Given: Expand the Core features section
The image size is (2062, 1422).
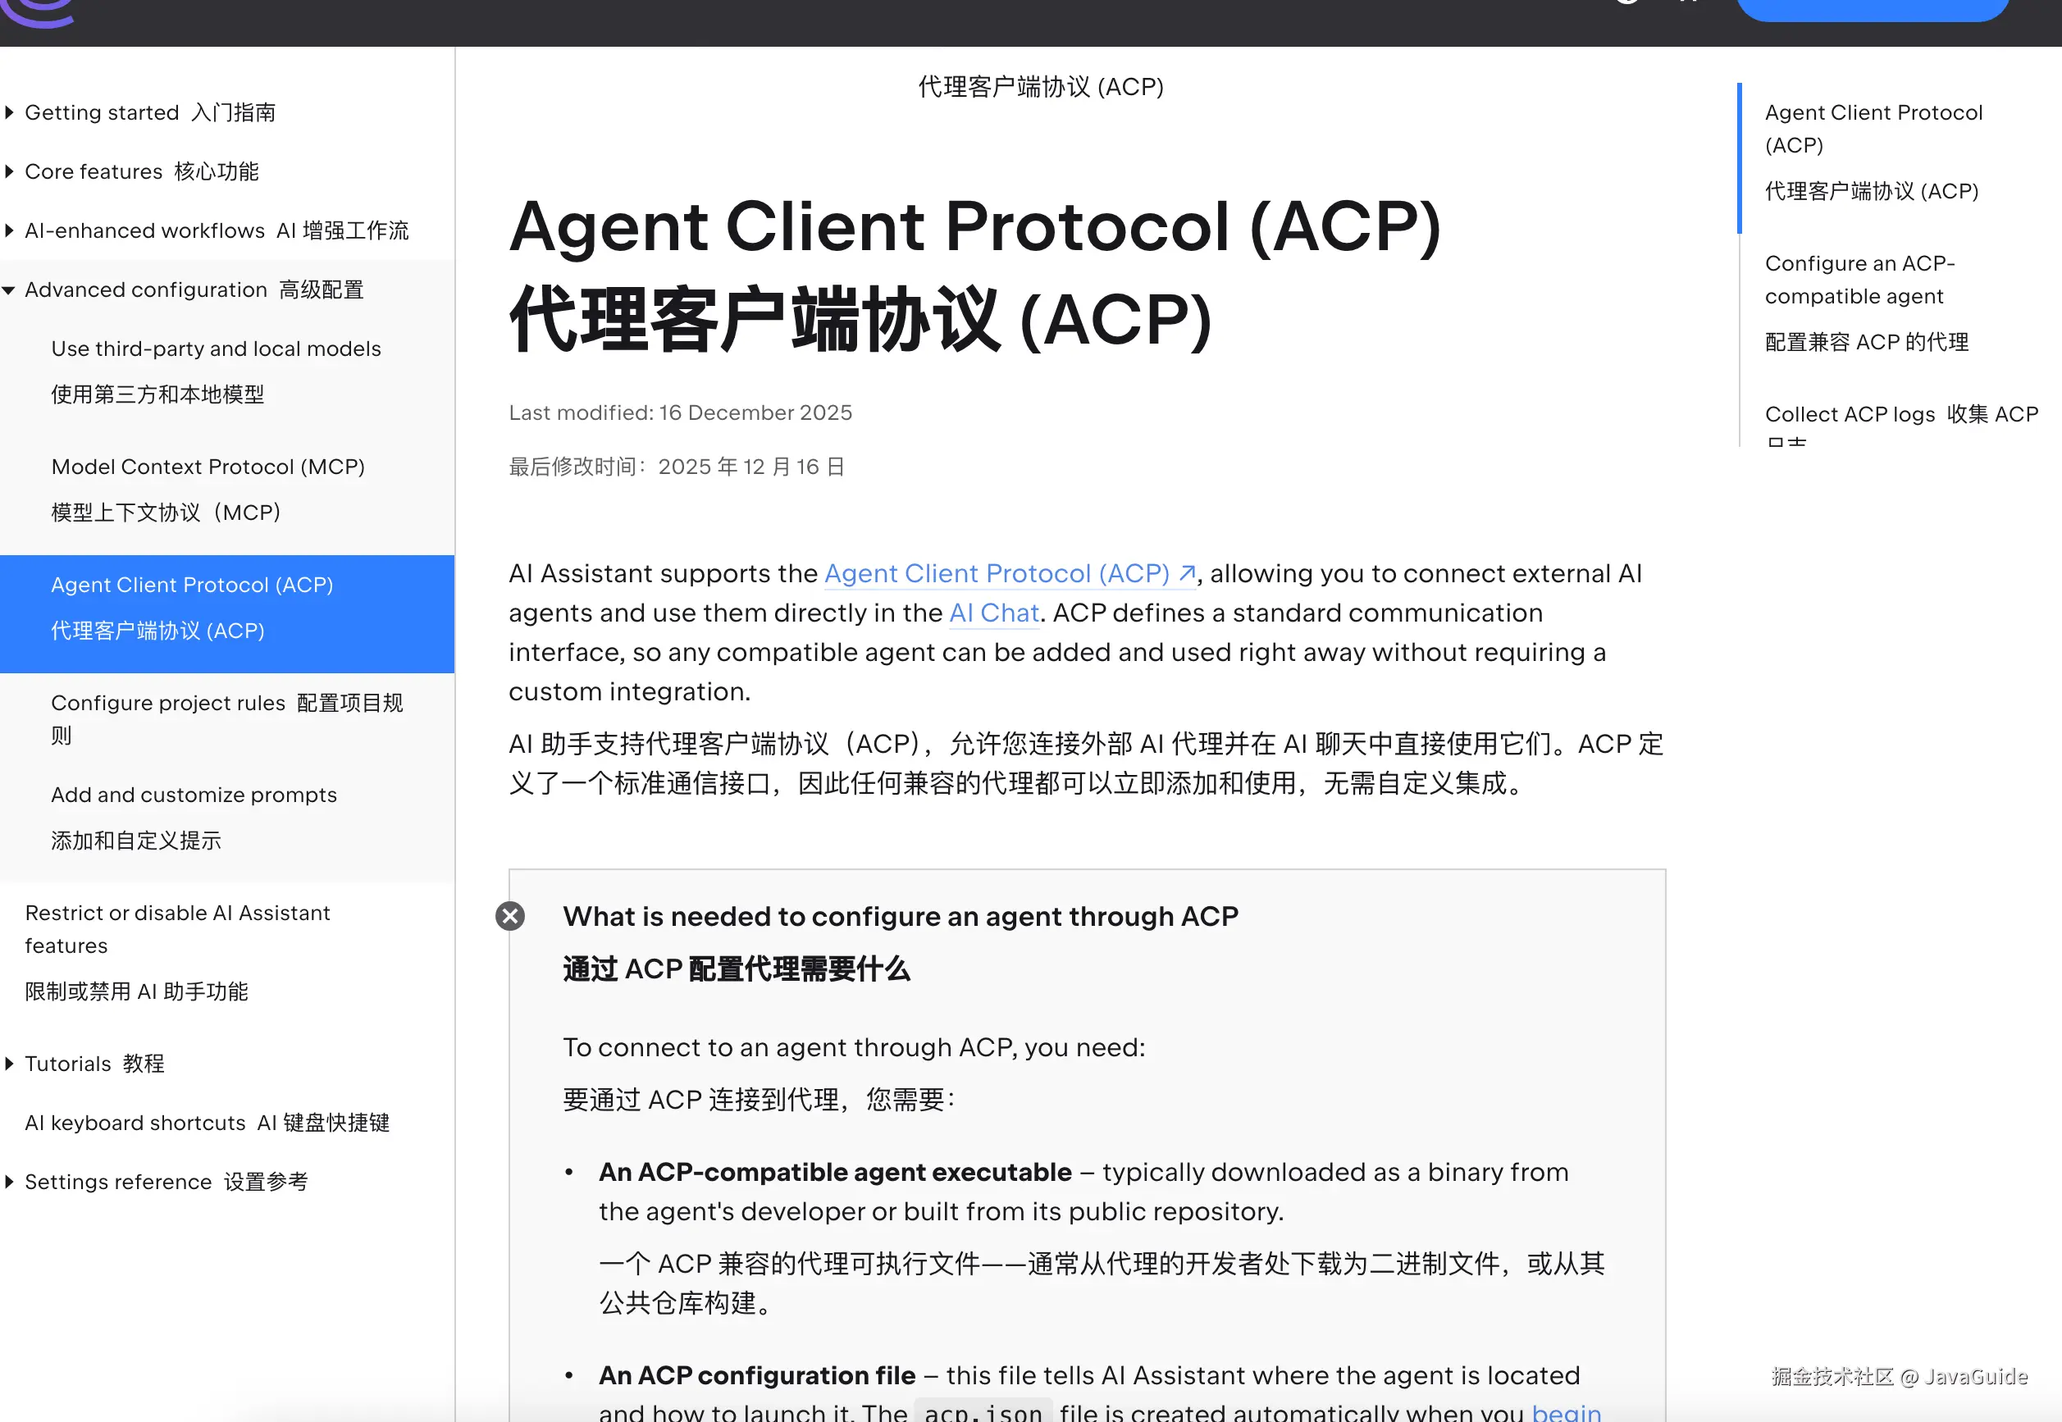Looking at the screenshot, I should click(9, 171).
